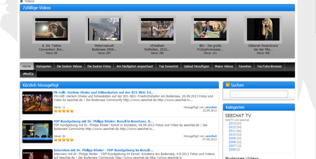The image size is (316, 159).
Task: Open the 2007 category link
Action: (x=232, y=146)
